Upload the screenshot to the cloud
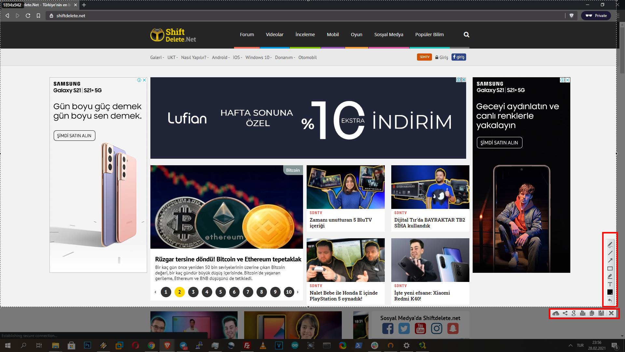 (556, 313)
